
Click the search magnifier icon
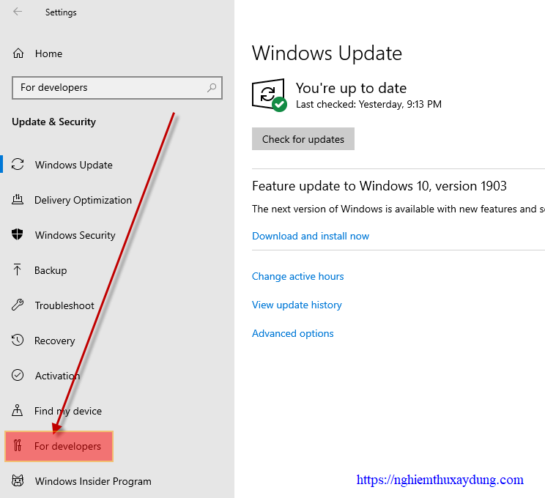point(212,88)
